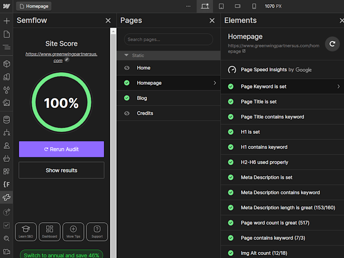Refresh Homepage elements audit
This screenshot has height=258, width=344.
332,44
